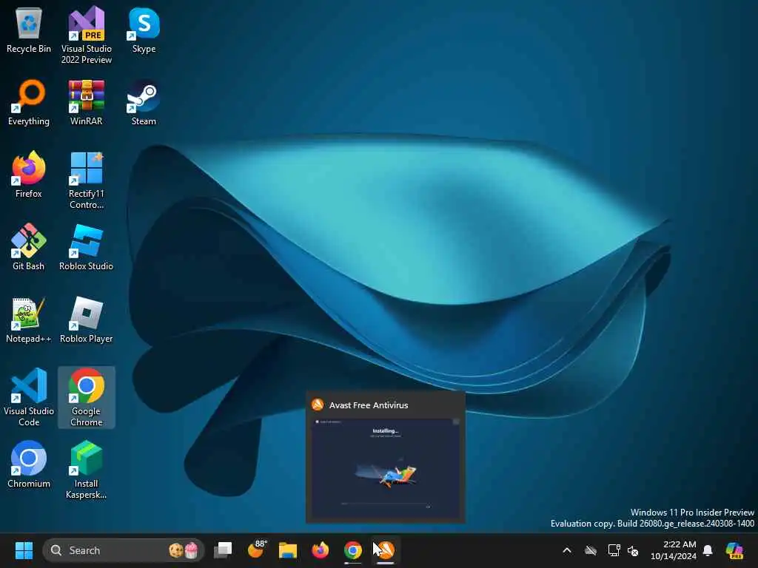Click the Avast icon in the taskbar
This screenshot has width=758, height=568.
click(x=385, y=550)
